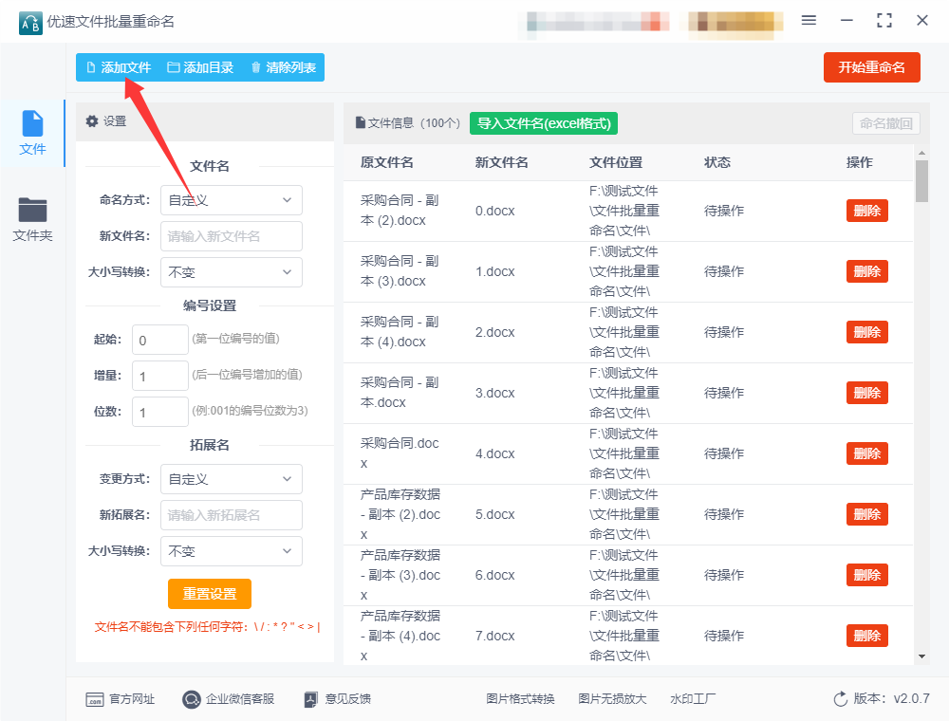949x721 pixels.
Task: Click the Add File button
Action: pos(119,67)
